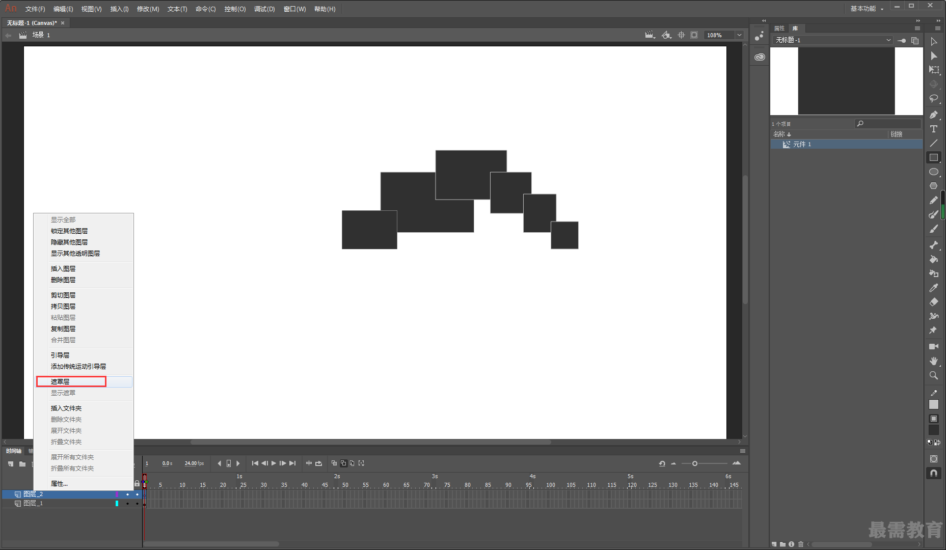Viewport: 946px width, 550px height.
Task: Select 元件 1 in the library list
Action: click(x=846, y=145)
